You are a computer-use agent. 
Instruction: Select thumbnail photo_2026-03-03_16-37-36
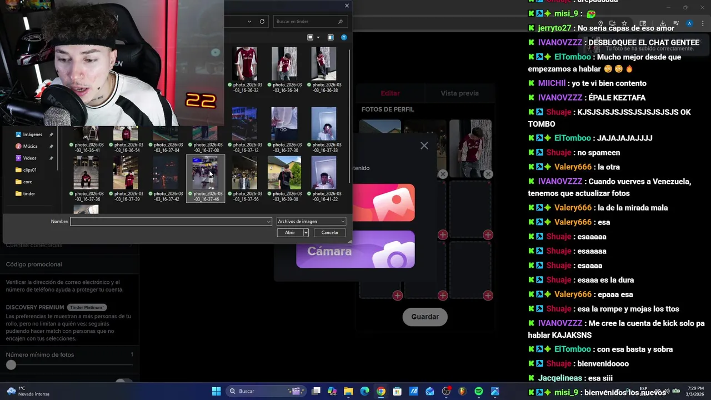[x=86, y=172]
